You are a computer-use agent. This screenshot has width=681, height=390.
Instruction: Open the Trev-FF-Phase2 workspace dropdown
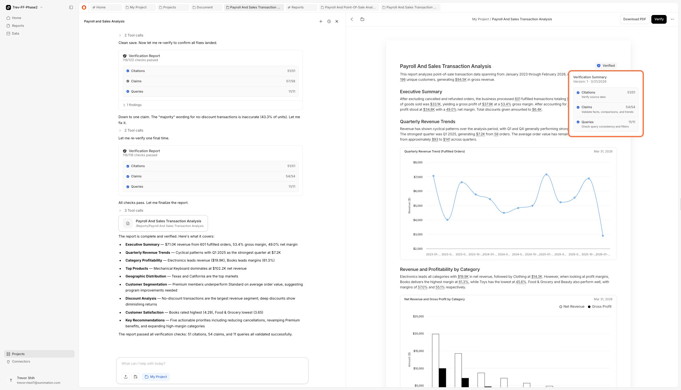24,7
